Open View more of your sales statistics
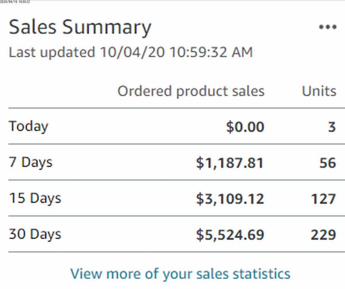Viewport: 345px width, 289px height. pos(180,274)
